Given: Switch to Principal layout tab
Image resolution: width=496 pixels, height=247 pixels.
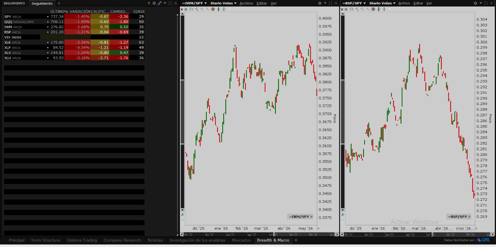Looking at the screenshot, I should click(17, 240).
